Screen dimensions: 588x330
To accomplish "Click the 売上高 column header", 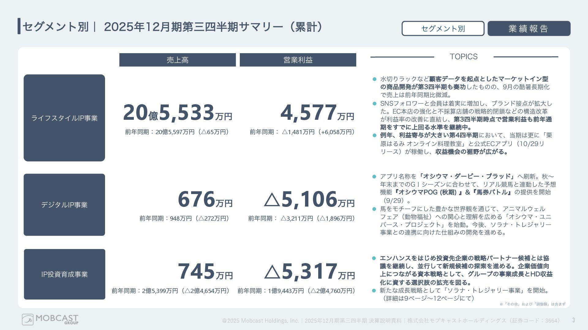I will pos(177,60).
